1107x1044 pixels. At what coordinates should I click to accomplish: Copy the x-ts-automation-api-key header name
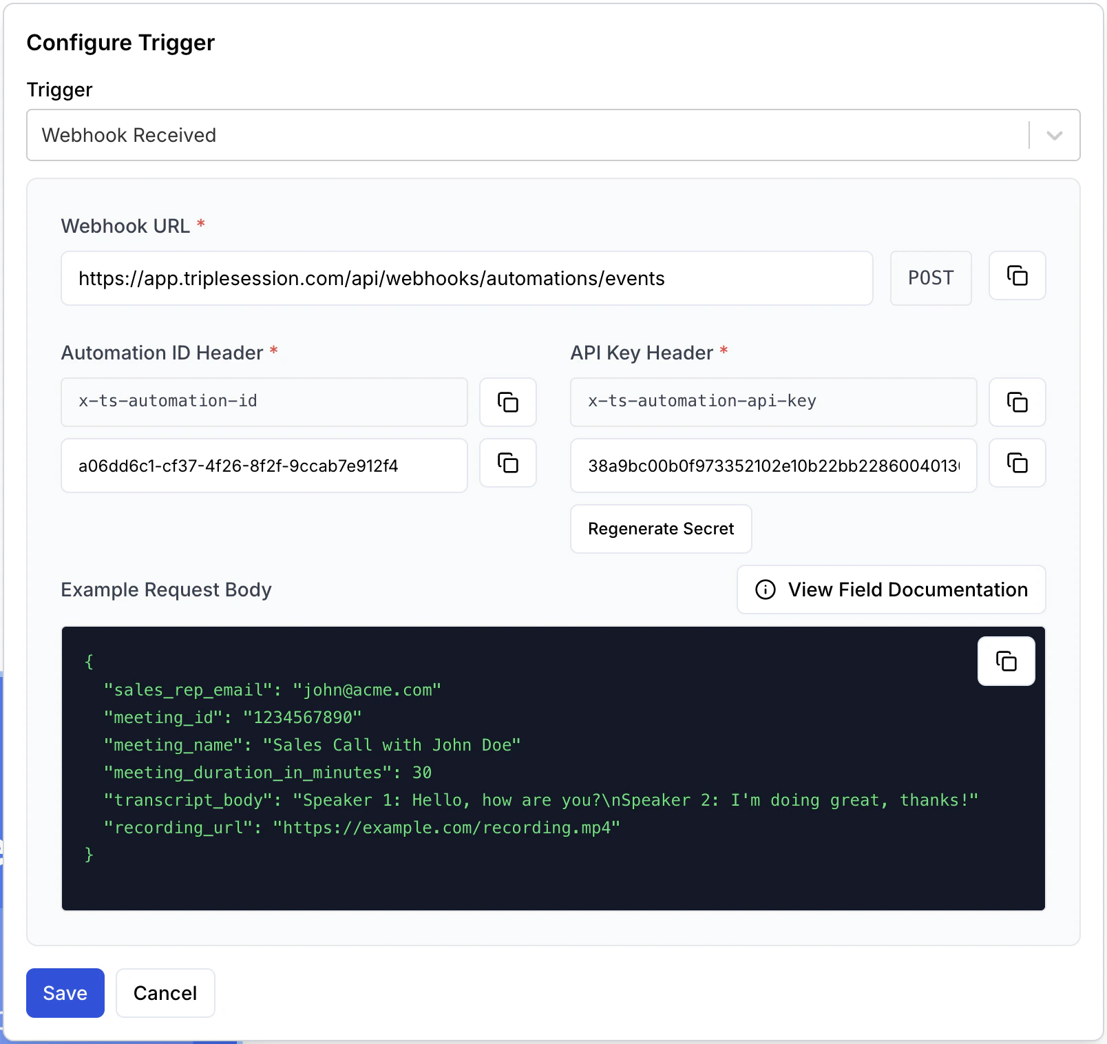pos(1017,402)
